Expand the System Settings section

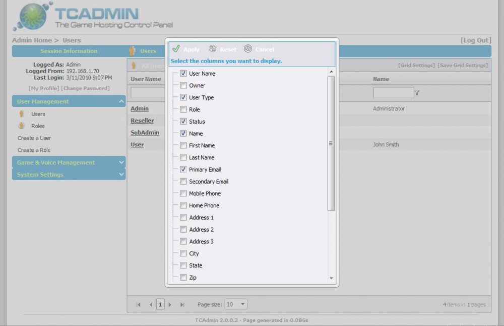click(x=121, y=175)
